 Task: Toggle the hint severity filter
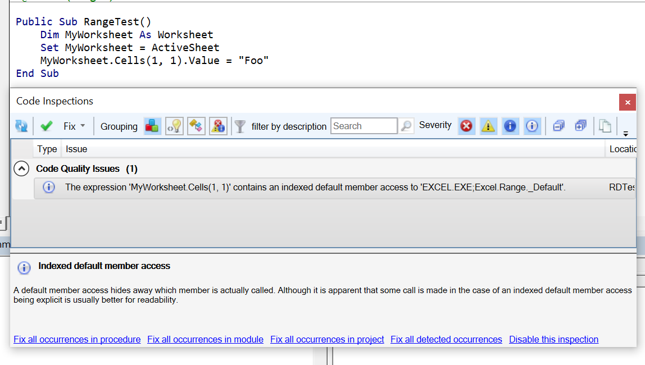[x=532, y=126]
